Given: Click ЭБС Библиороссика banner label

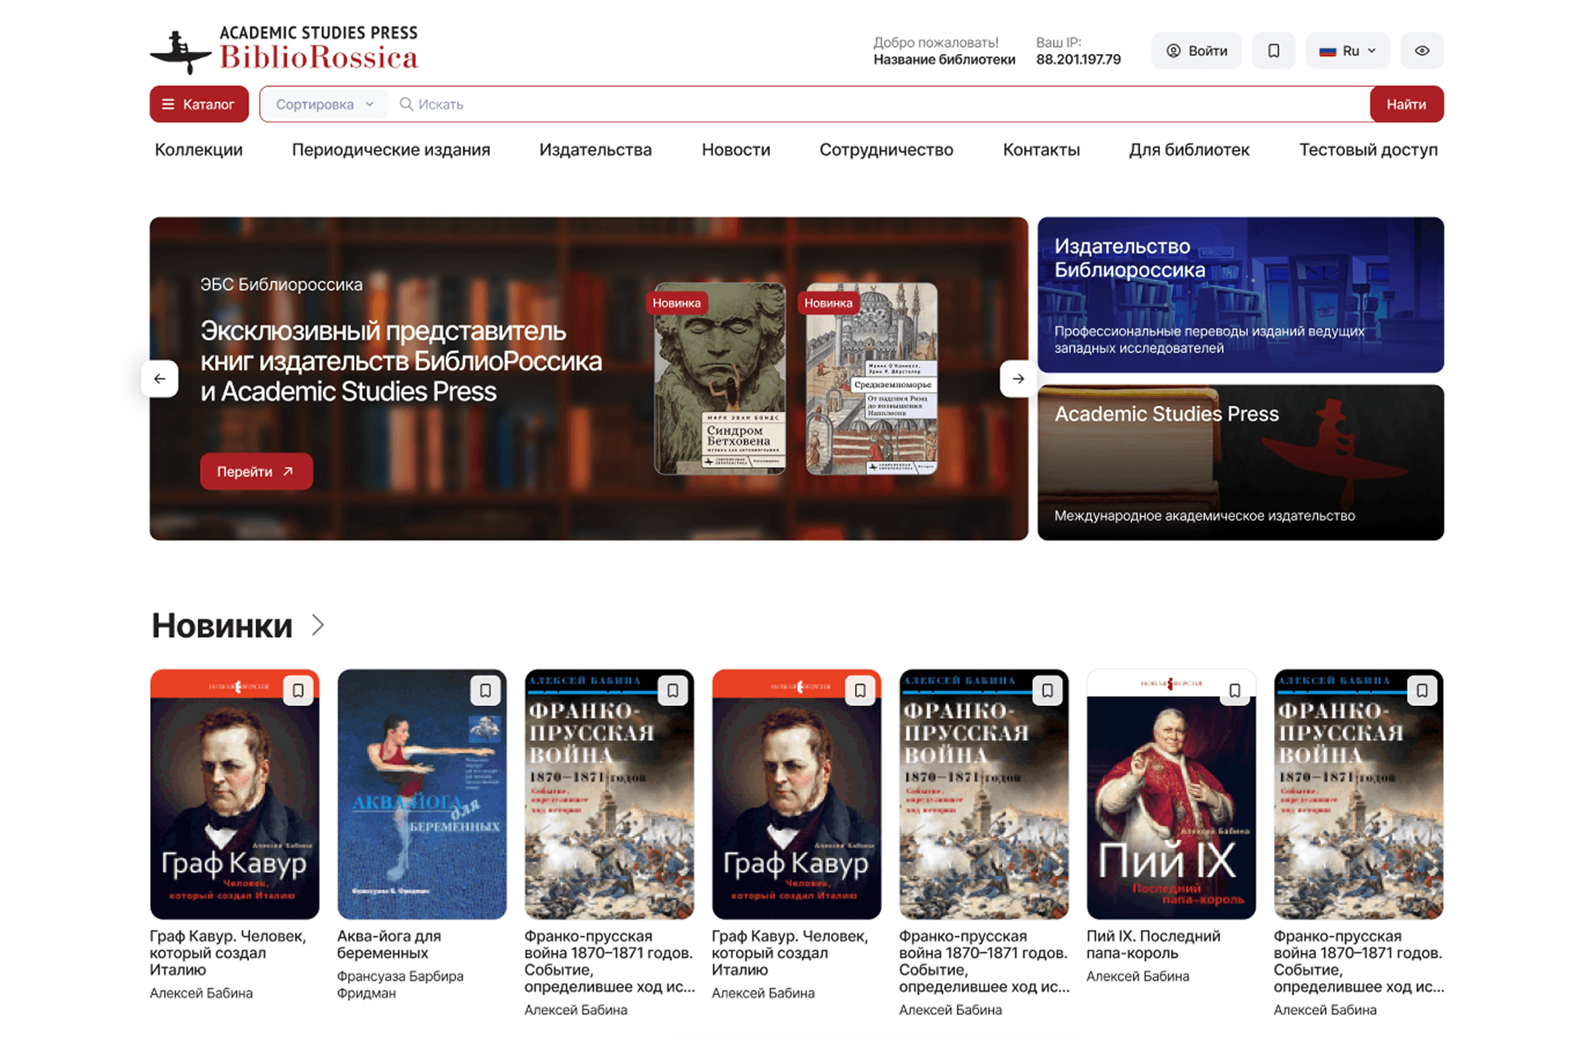Looking at the screenshot, I should pos(281,284).
